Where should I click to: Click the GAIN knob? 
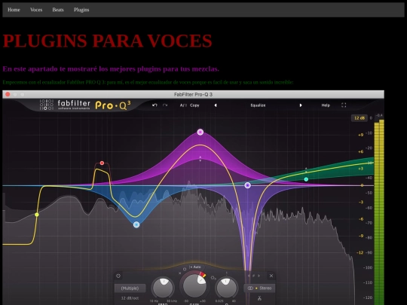194,285
